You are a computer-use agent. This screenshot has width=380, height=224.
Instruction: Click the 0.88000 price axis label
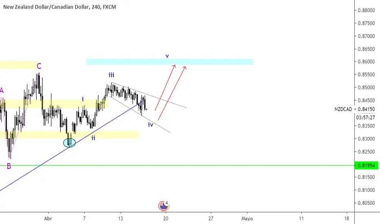(366, 11)
